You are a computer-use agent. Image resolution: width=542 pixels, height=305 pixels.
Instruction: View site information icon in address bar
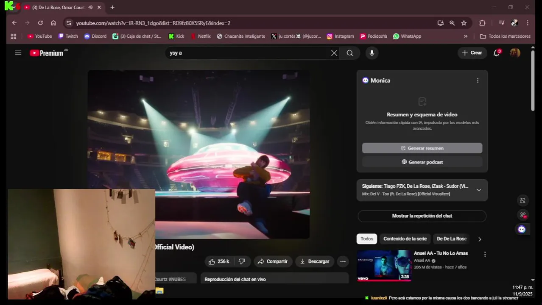pyautogui.click(x=69, y=23)
